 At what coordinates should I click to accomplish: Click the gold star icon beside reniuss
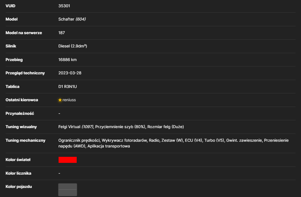click(x=60, y=100)
